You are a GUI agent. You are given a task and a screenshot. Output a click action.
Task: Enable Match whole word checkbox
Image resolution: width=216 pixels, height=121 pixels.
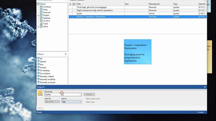84,98
